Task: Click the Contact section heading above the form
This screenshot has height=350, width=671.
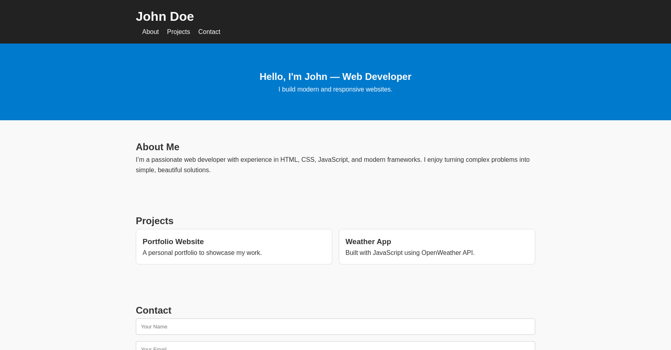Action: [153, 310]
